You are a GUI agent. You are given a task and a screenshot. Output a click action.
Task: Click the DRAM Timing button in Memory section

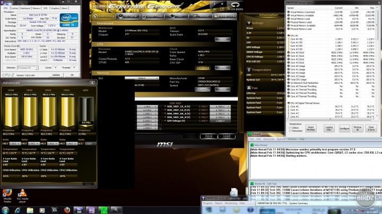coord(203,90)
